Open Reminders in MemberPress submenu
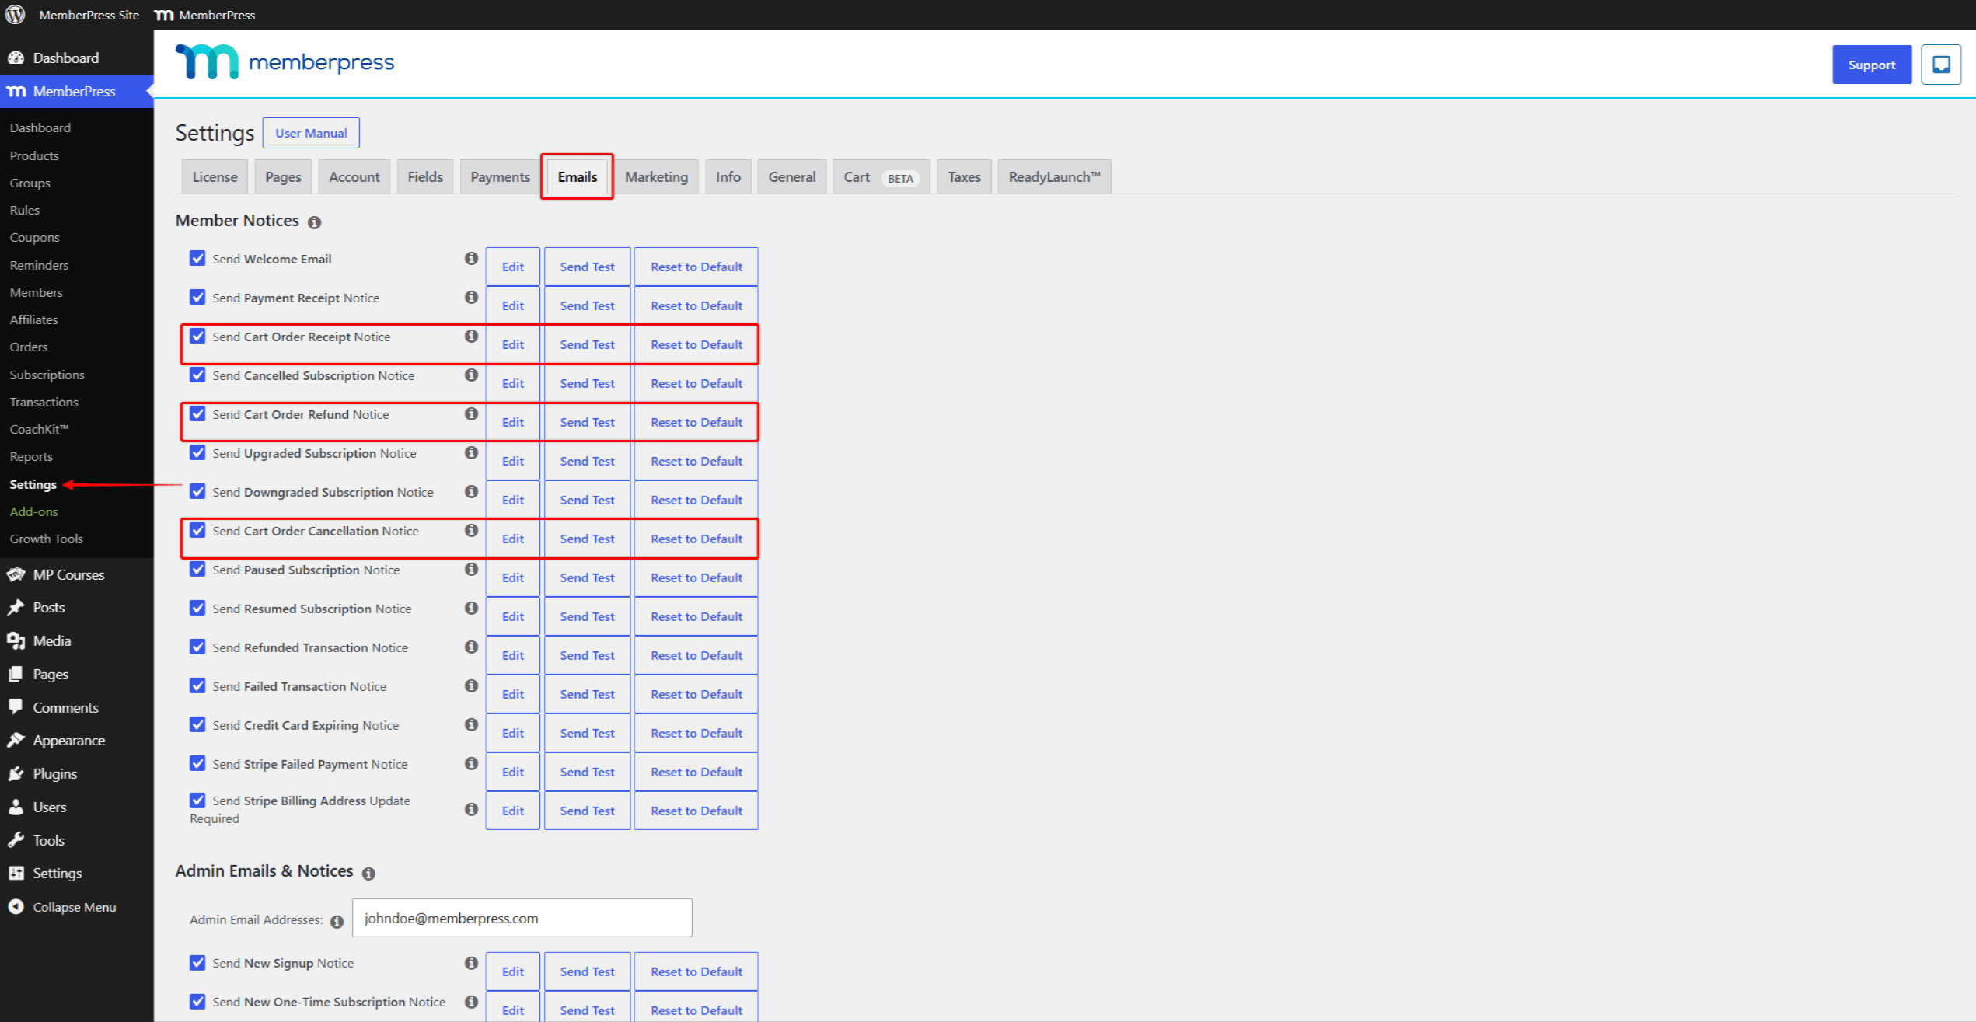This screenshot has width=1976, height=1022. pyautogui.click(x=39, y=265)
